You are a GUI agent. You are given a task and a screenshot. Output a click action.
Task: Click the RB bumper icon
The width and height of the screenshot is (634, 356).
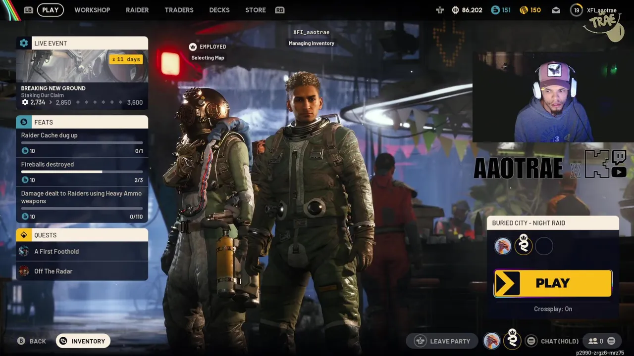(280, 10)
